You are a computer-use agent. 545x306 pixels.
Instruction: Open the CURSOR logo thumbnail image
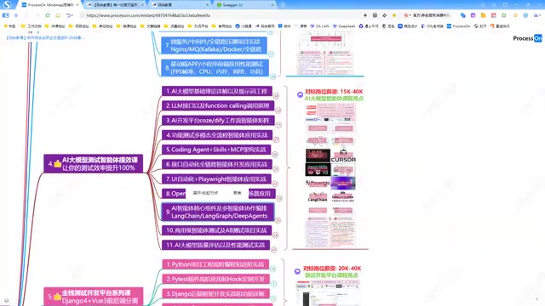pyautogui.click(x=343, y=156)
